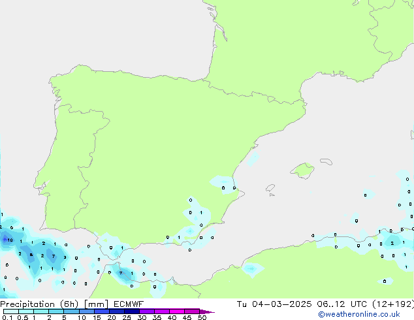Click the 0.1–0.5 mm legend color box
This screenshot has height=320, width=414.
[11, 312]
